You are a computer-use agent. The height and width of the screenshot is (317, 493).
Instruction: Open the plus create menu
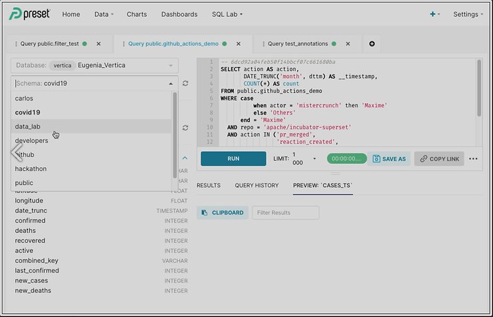click(x=434, y=14)
